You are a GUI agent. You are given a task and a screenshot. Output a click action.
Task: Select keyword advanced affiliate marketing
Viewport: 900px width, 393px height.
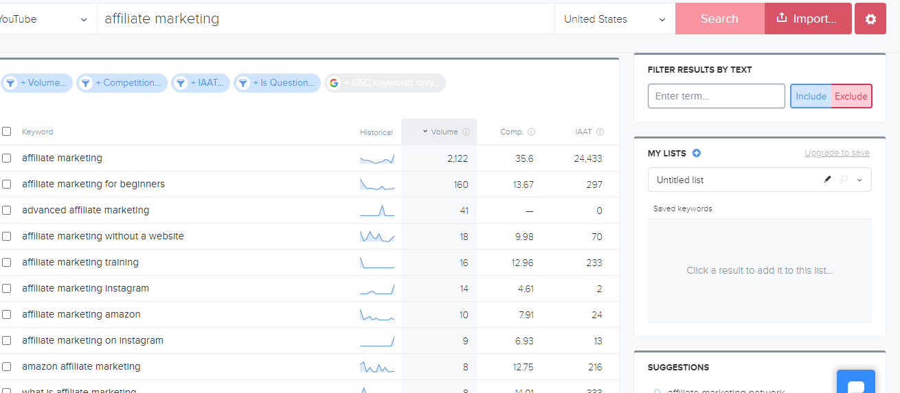85,210
